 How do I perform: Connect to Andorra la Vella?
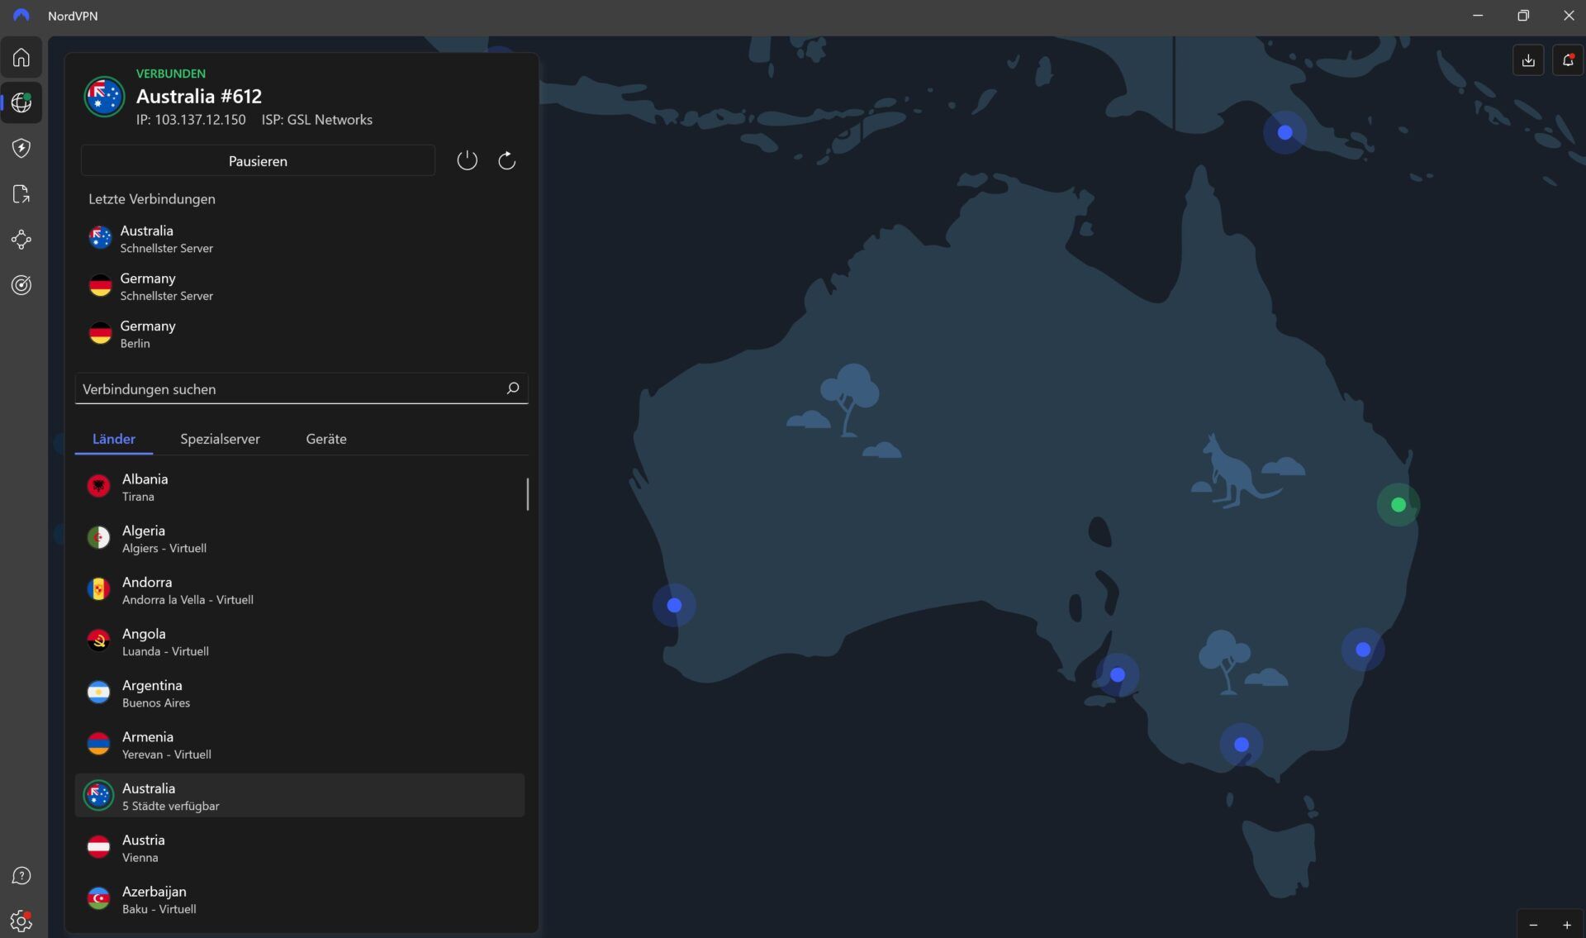pyautogui.click(x=300, y=590)
